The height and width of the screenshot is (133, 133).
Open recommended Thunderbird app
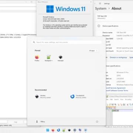pyautogui.click(x=78, y=96)
